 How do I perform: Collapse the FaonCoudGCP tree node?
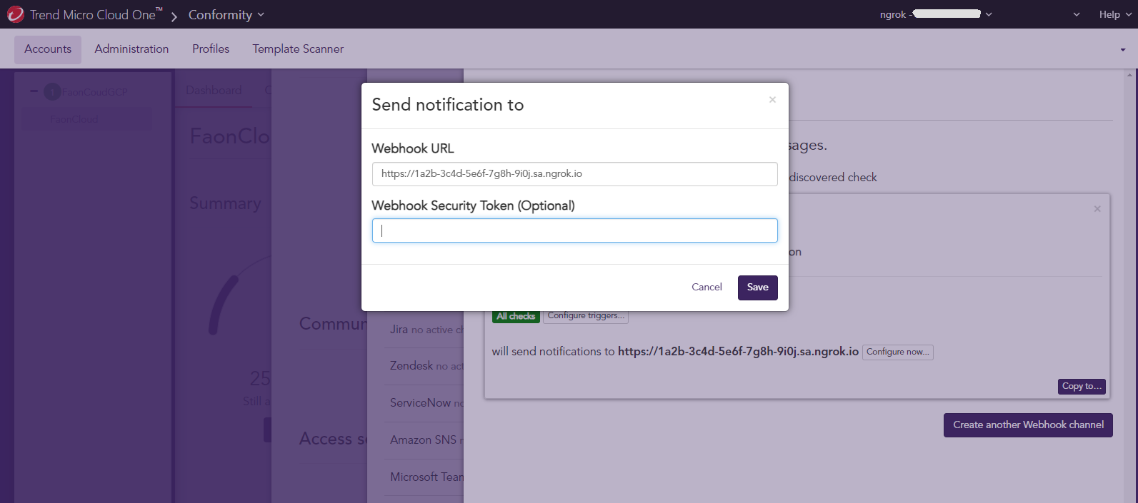click(34, 91)
